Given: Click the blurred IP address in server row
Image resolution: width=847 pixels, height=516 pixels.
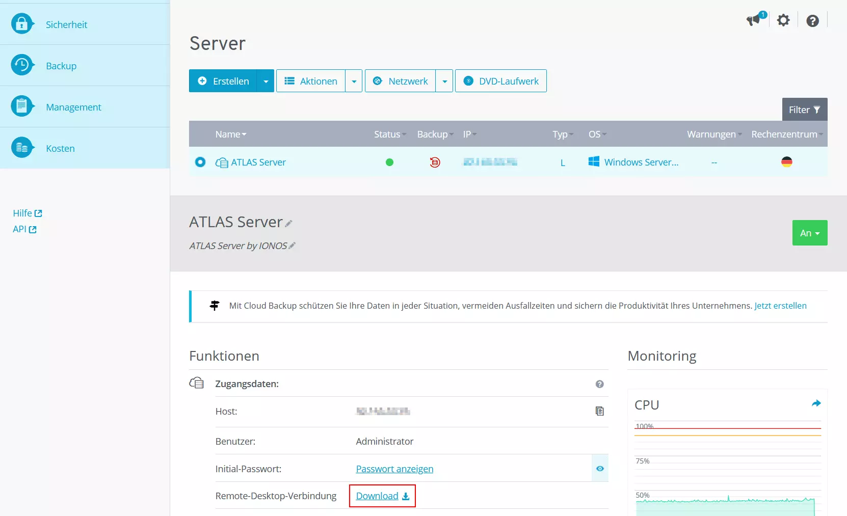Looking at the screenshot, I should [x=490, y=162].
